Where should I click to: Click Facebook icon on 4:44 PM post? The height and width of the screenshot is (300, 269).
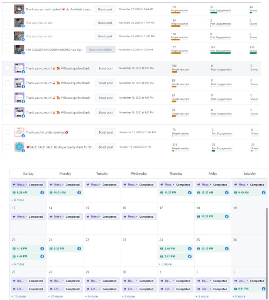click(42, 256)
